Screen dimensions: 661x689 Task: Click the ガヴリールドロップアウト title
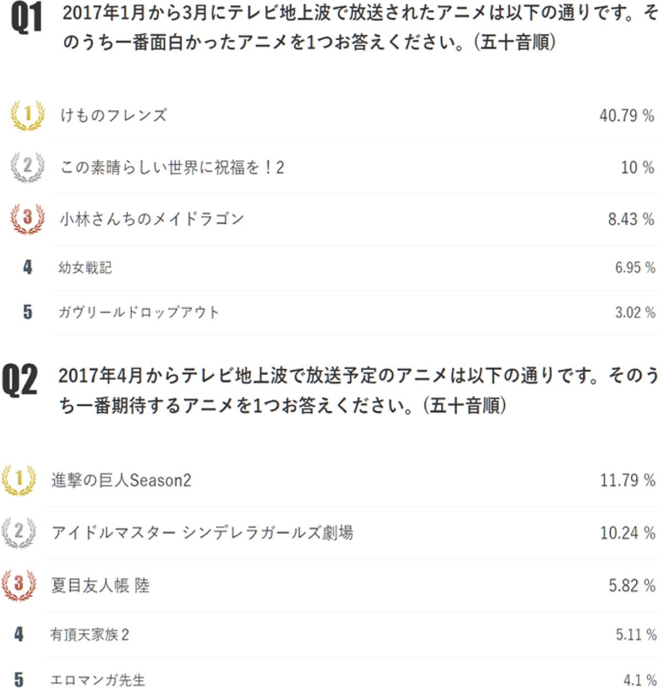click(139, 313)
